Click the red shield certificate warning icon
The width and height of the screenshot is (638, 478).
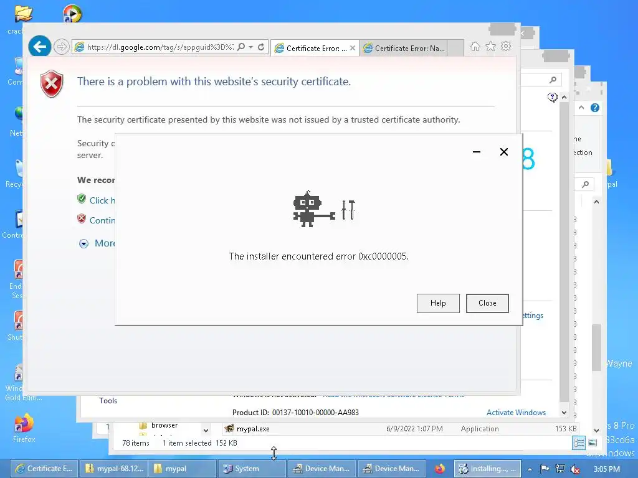(51, 84)
